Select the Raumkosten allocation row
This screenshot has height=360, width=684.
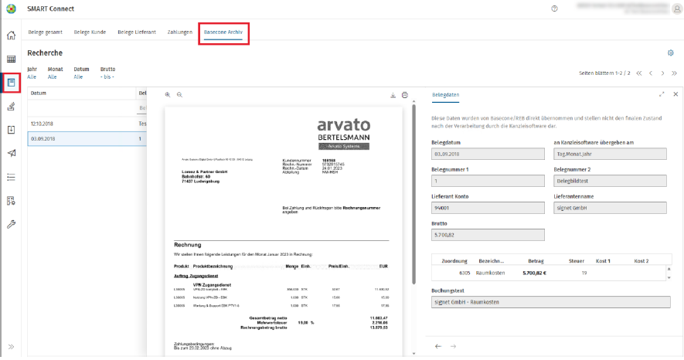tap(548, 273)
